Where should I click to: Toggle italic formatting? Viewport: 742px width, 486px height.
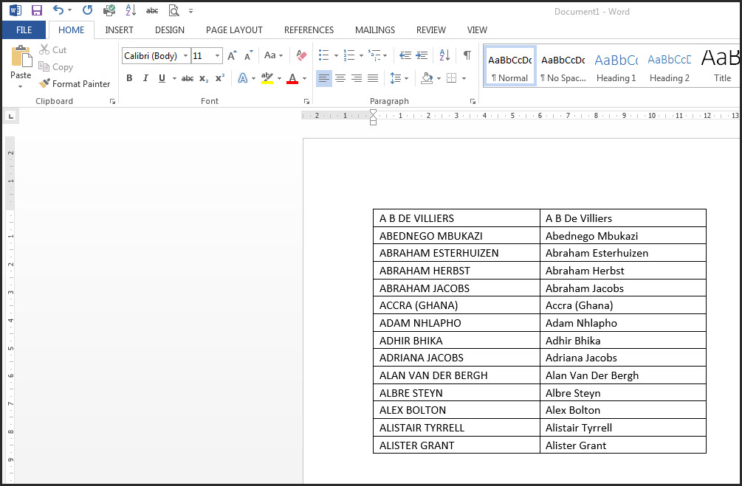point(145,78)
